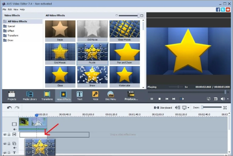233x156 pixels.
Task: Click the timeline Zoom slider
Action: point(211,107)
